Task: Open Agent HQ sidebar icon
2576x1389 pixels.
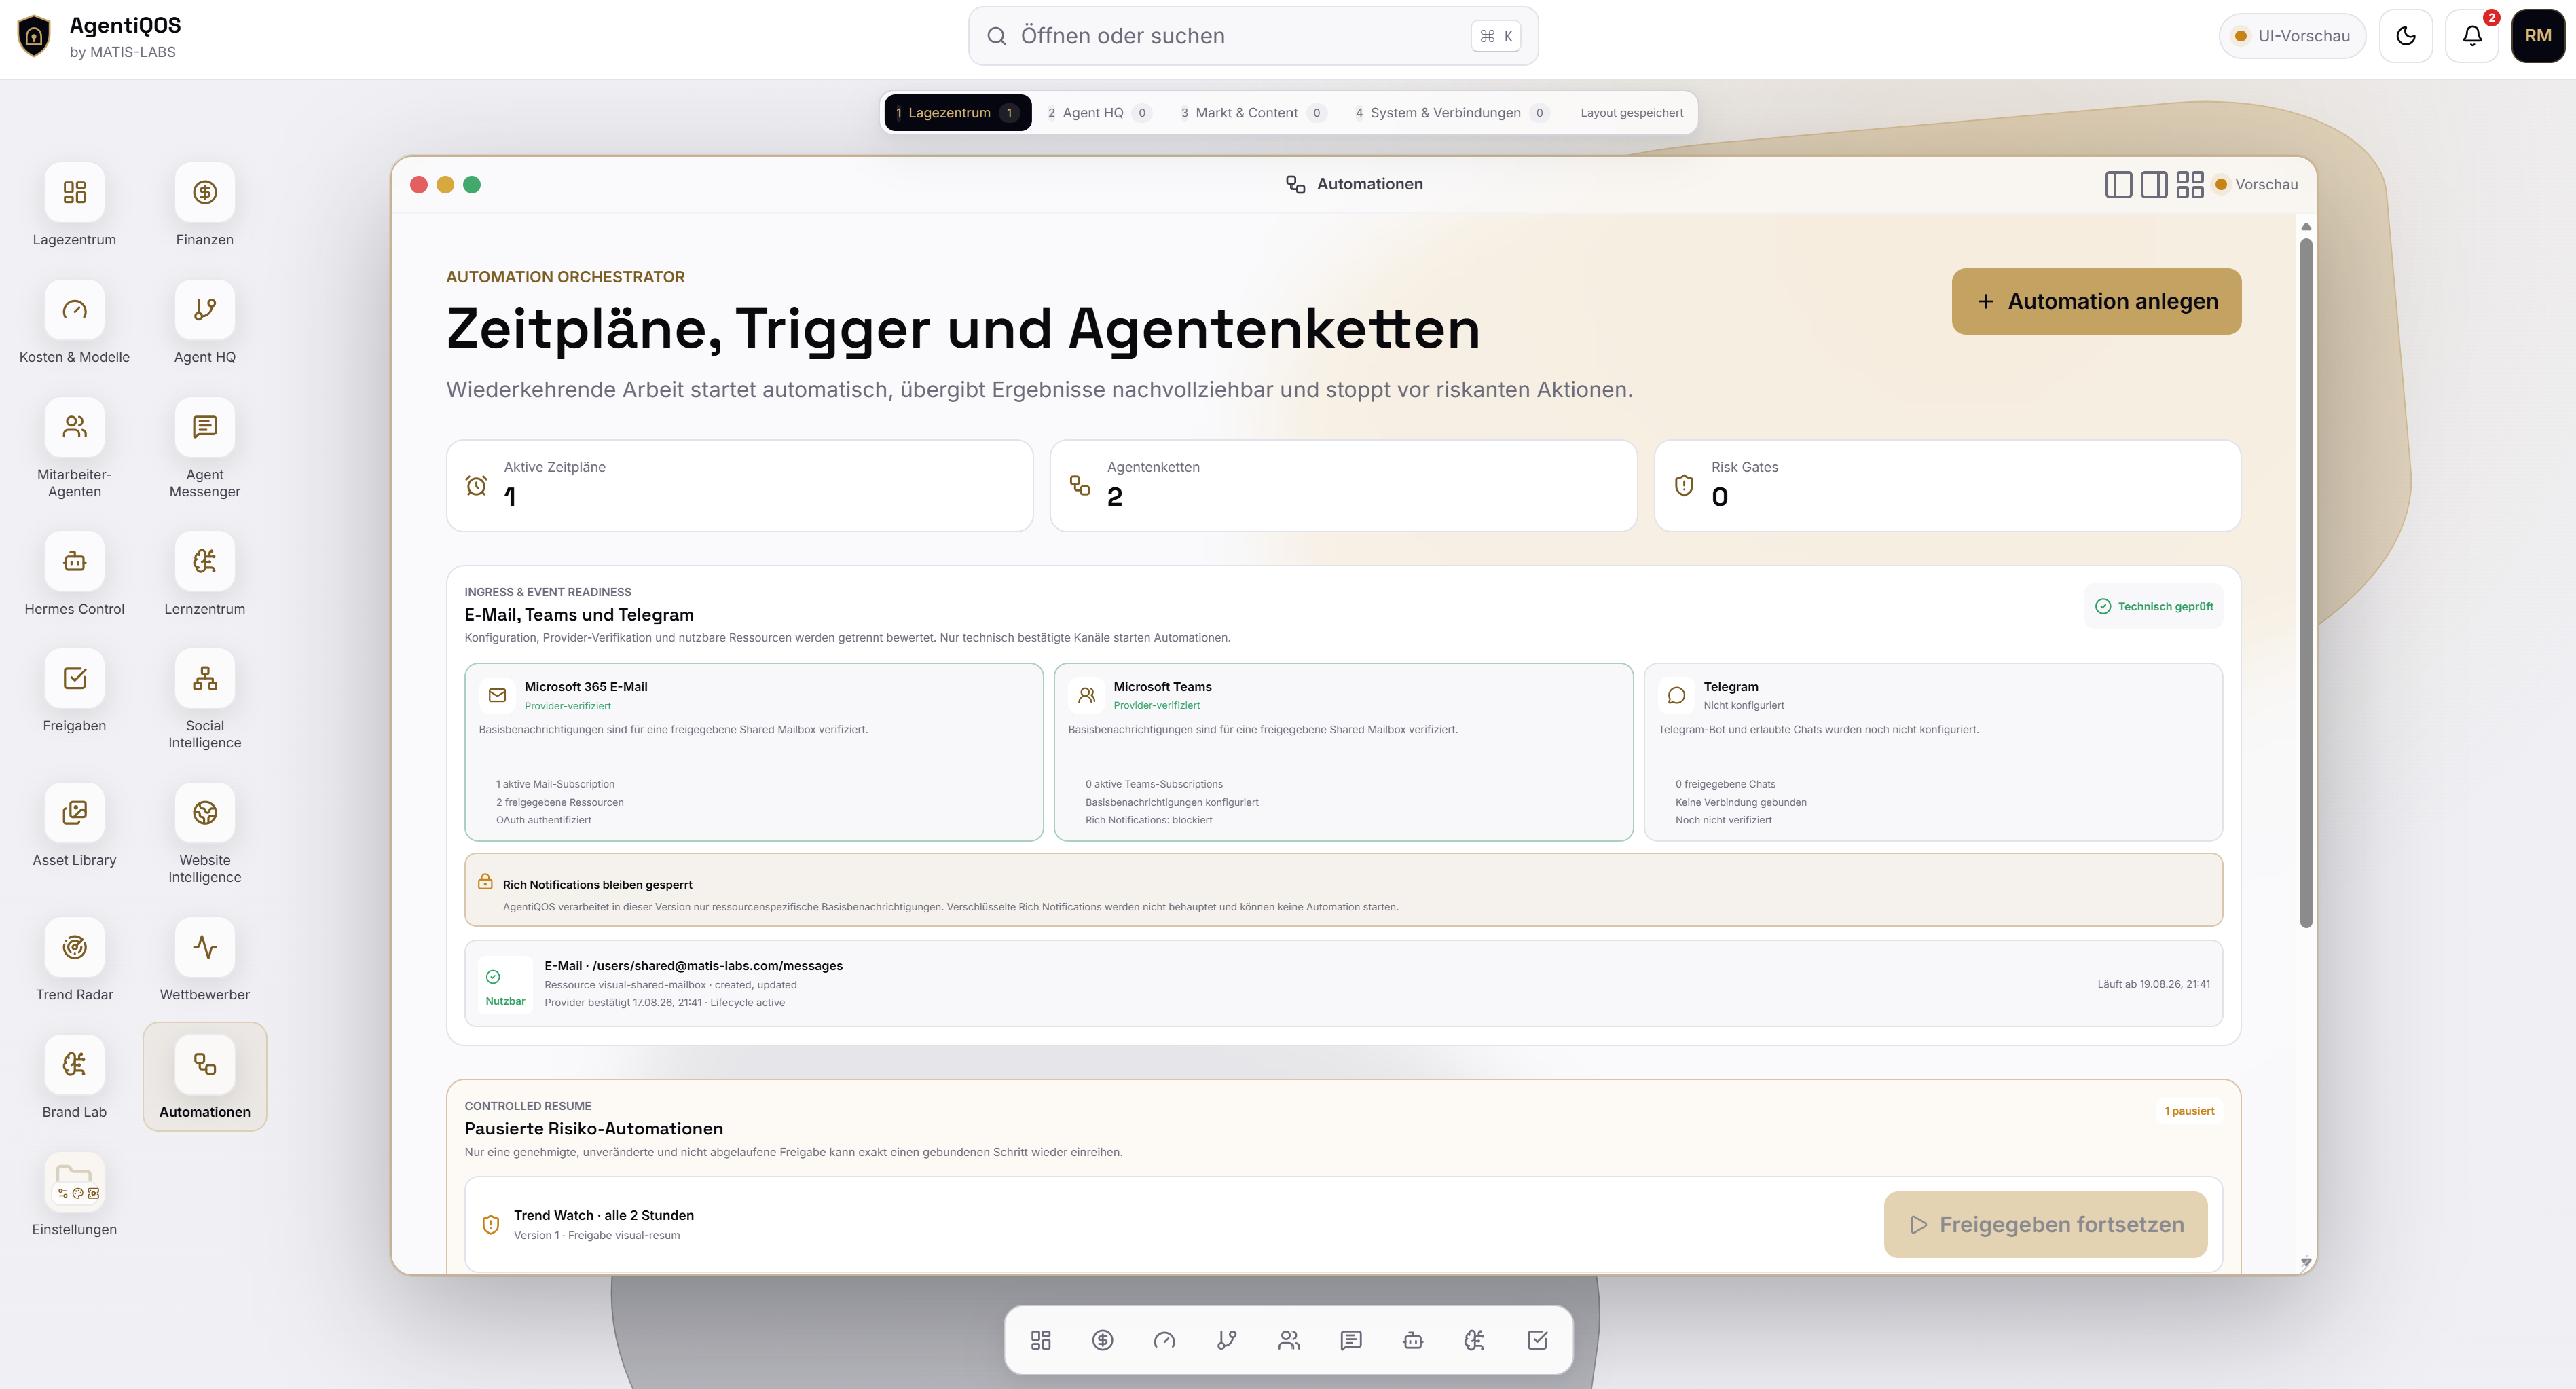Action: (204, 310)
